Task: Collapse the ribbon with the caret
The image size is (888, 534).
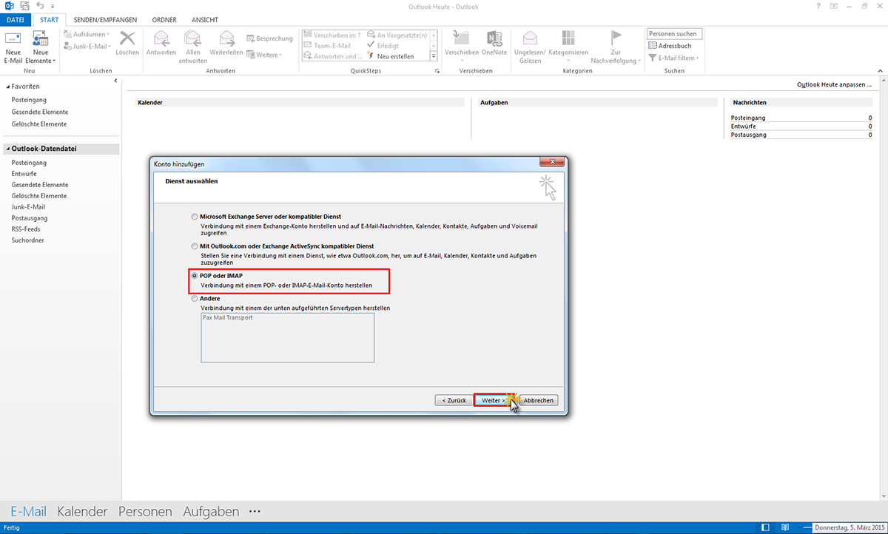Action: coord(880,71)
